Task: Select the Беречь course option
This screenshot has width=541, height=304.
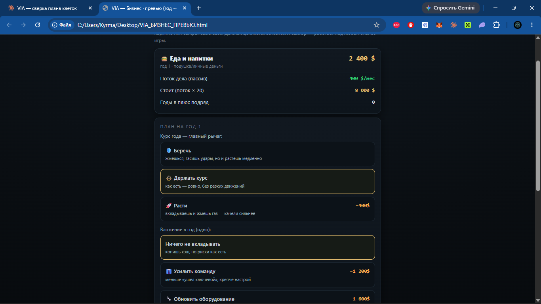Action: tap(267, 154)
